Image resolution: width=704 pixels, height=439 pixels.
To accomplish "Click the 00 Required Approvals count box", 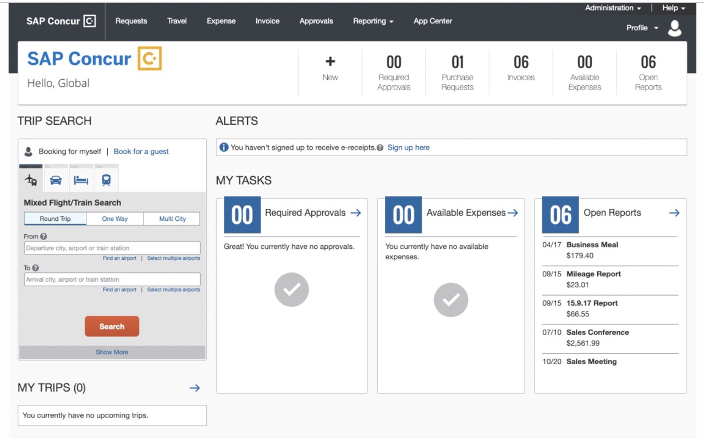I will click(x=242, y=215).
